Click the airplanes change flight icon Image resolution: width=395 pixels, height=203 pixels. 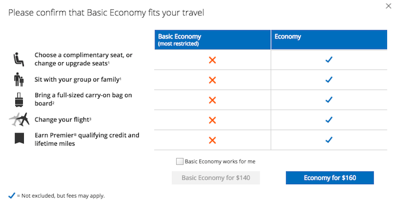[19, 120]
